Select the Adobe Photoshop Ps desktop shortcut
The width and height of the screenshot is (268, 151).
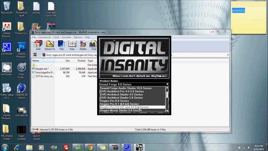pos(21,50)
